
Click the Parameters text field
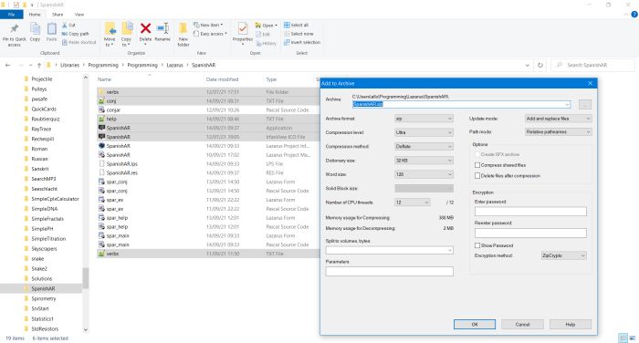(x=389, y=271)
